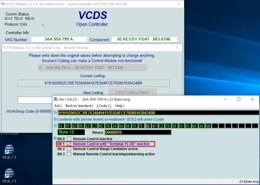Close the Recode Module dialog
This screenshot has height=185, width=260.
[177, 47]
